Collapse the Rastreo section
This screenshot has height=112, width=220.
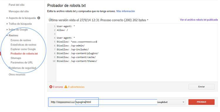pyautogui.click(x=13, y=35)
